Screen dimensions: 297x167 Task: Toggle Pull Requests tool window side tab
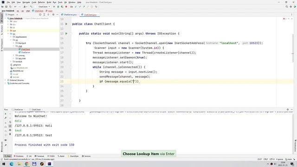pyautogui.click(x=2, y=45)
